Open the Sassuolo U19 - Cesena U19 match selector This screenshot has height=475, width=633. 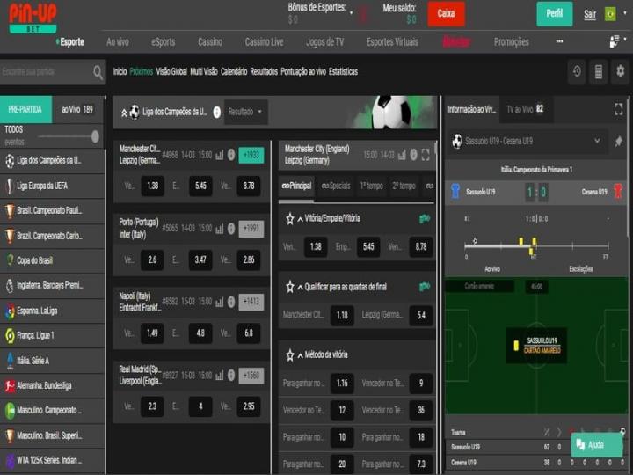[527, 142]
